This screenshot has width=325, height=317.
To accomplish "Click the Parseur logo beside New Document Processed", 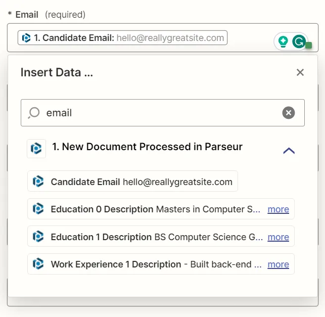I will click(36, 149).
